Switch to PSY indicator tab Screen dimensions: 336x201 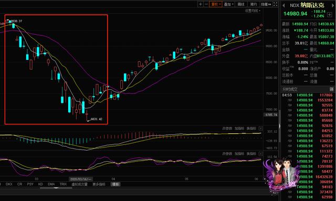pyautogui.click(x=30, y=184)
